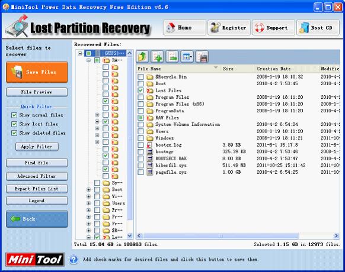
Task: Click the Program Files folder icon
Action: point(150,97)
